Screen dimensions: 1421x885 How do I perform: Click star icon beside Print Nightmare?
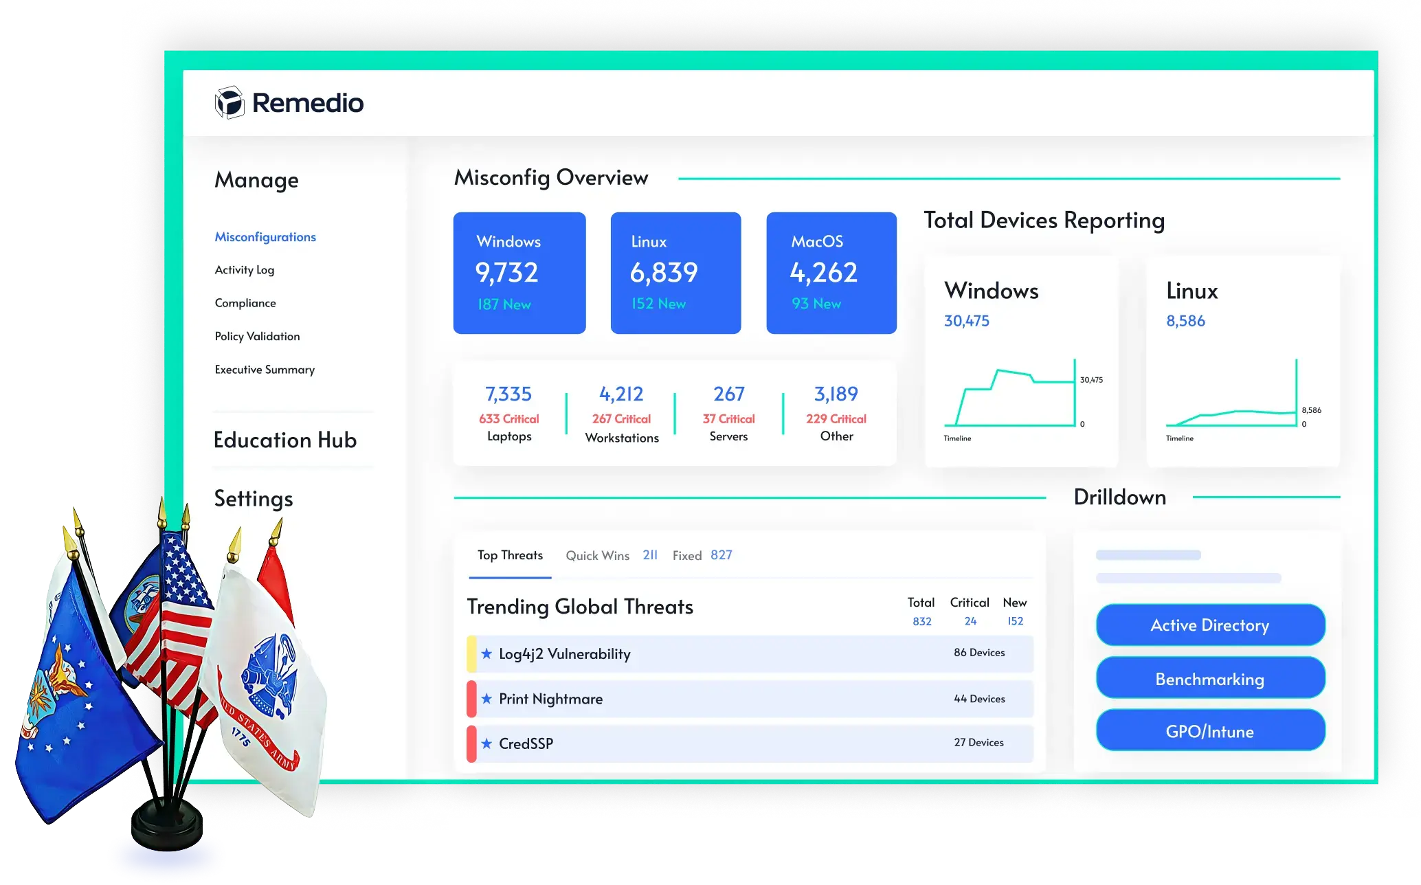(486, 698)
